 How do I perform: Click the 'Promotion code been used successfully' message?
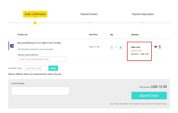[x=37, y=49]
